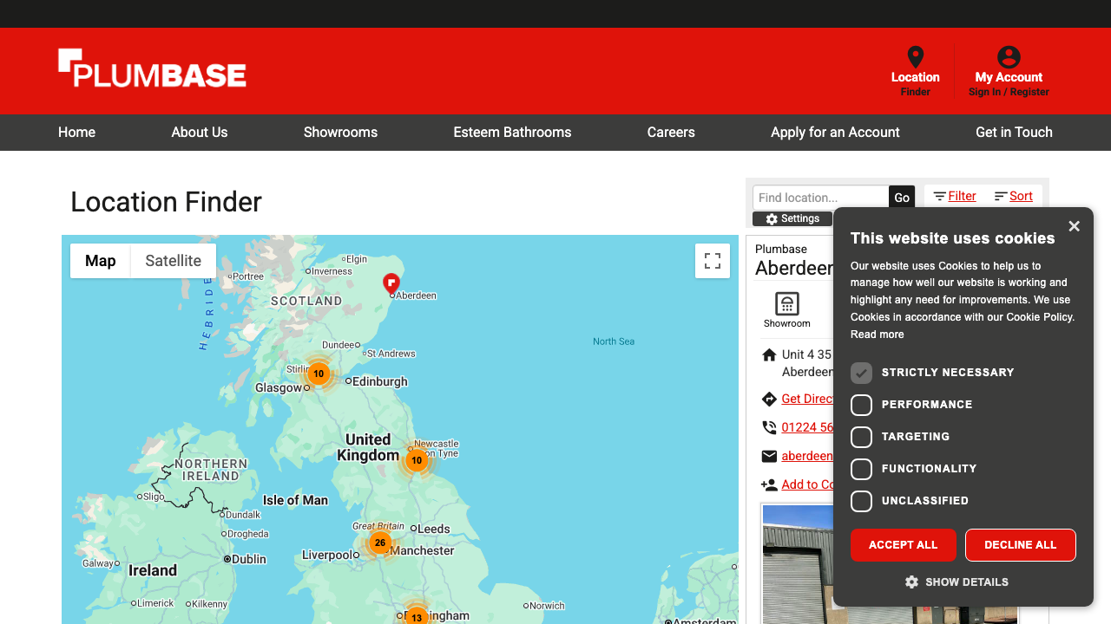Click the Location Finder pin icon
Image resolution: width=1111 pixels, height=624 pixels.
[915, 55]
